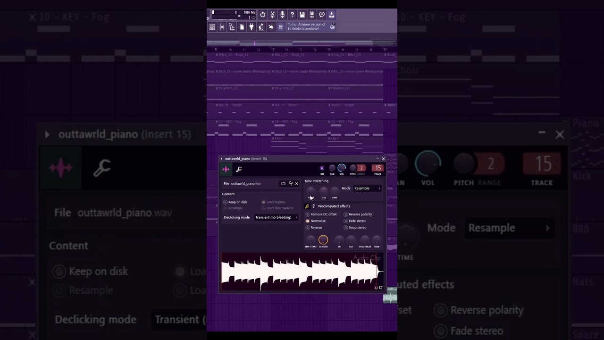The image size is (604, 340).
Task: Enable the Reverse effect
Action: coord(314,228)
